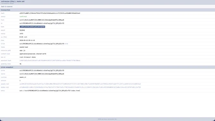Image resolution: width=215 pixels, height=121 pixels.
Task: Click the 'plaintext hash' field label
Action: 6,60
